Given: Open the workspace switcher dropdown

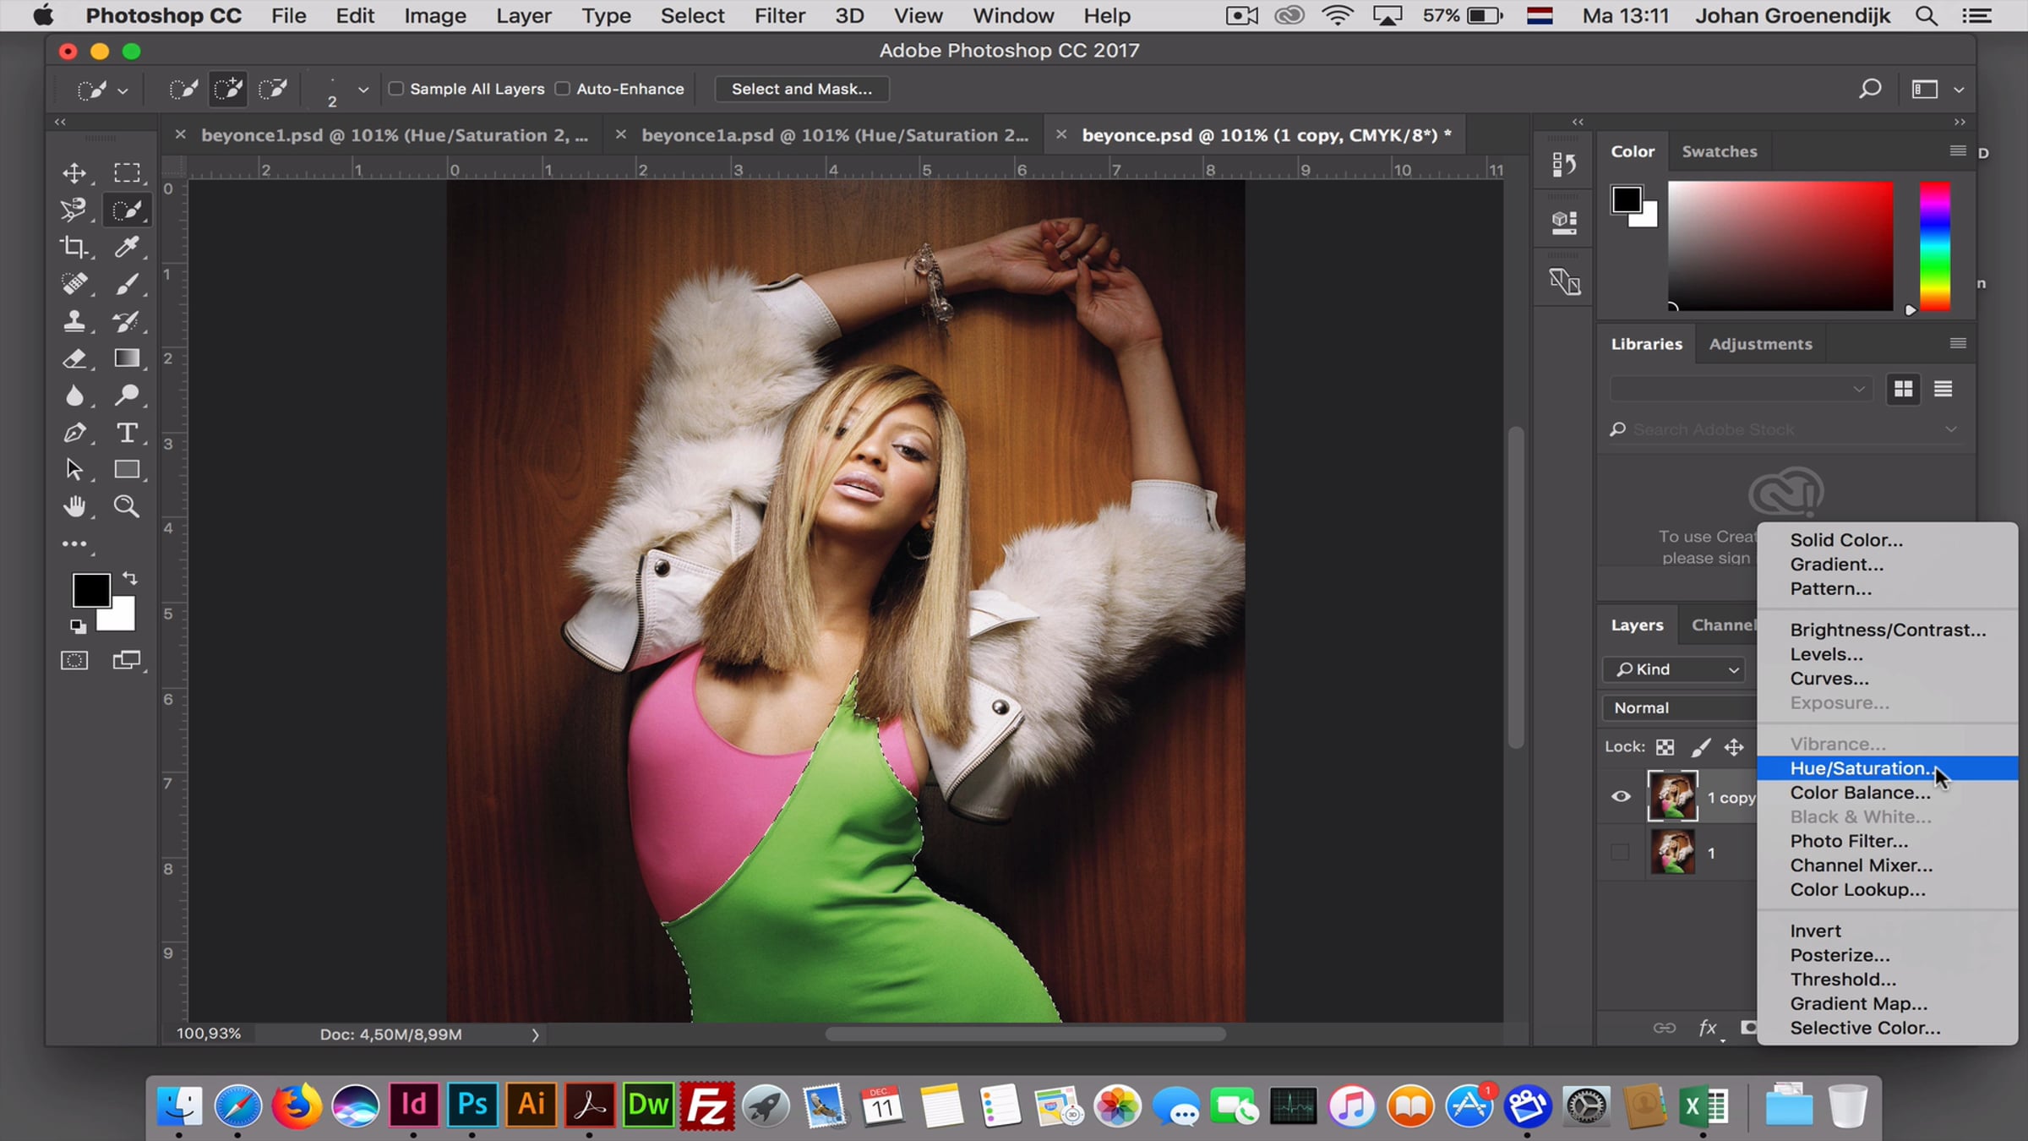Looking at the screenshot, I should click(1959, 90).
